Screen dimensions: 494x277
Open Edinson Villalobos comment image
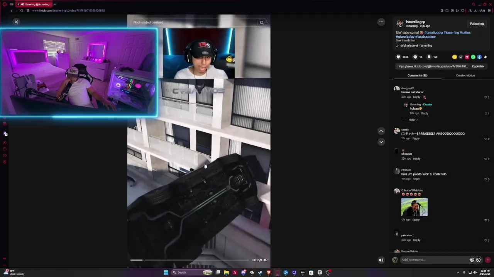414,207
